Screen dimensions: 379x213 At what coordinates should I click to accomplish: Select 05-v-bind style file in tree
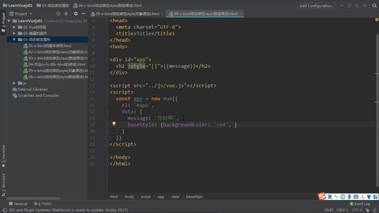(x=55, y=70)
